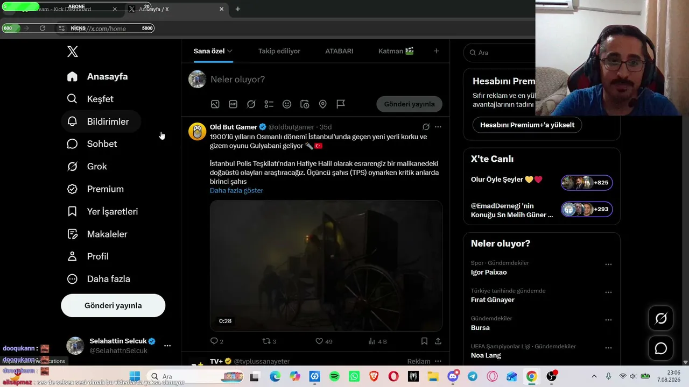Open more options for Noa Lang trend
Screen dimensions: 689x387
(x=608, y=348)
